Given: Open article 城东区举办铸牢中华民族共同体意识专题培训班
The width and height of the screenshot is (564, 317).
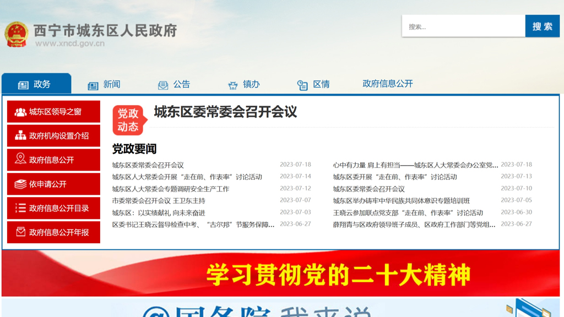Looking at the screenshot, I should coord(401,201).
